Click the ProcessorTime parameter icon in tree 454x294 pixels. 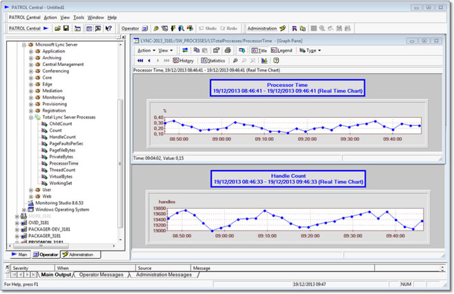45,163
